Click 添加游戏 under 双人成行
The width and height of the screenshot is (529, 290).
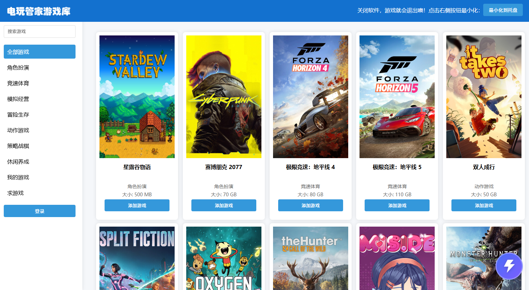coord(484,205)
